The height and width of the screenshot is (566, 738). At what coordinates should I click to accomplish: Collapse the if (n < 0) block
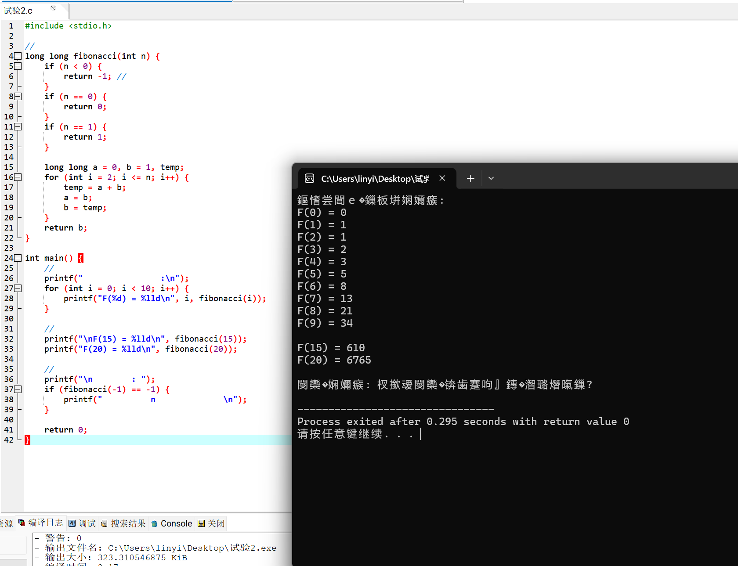click(x=18, y=66)
